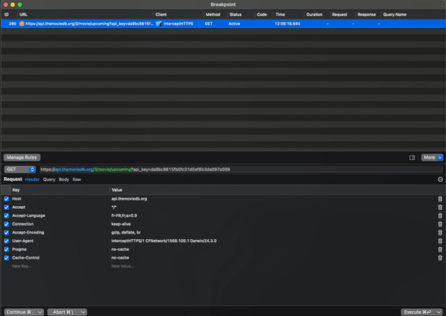This screenshot has width=446, height=316.
Task: Click the New Value placeholder field
Action: click(123, 266)
